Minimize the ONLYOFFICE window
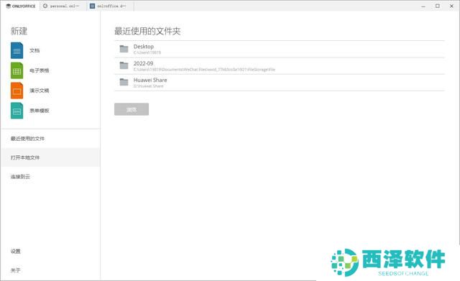This screenshot has height=281, width=460. pyautogui.click(x=423, y=6)
